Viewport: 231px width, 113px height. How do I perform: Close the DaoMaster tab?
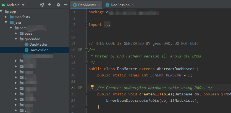point(99,5)
